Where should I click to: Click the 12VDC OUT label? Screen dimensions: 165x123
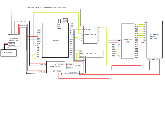coord(5,48)
